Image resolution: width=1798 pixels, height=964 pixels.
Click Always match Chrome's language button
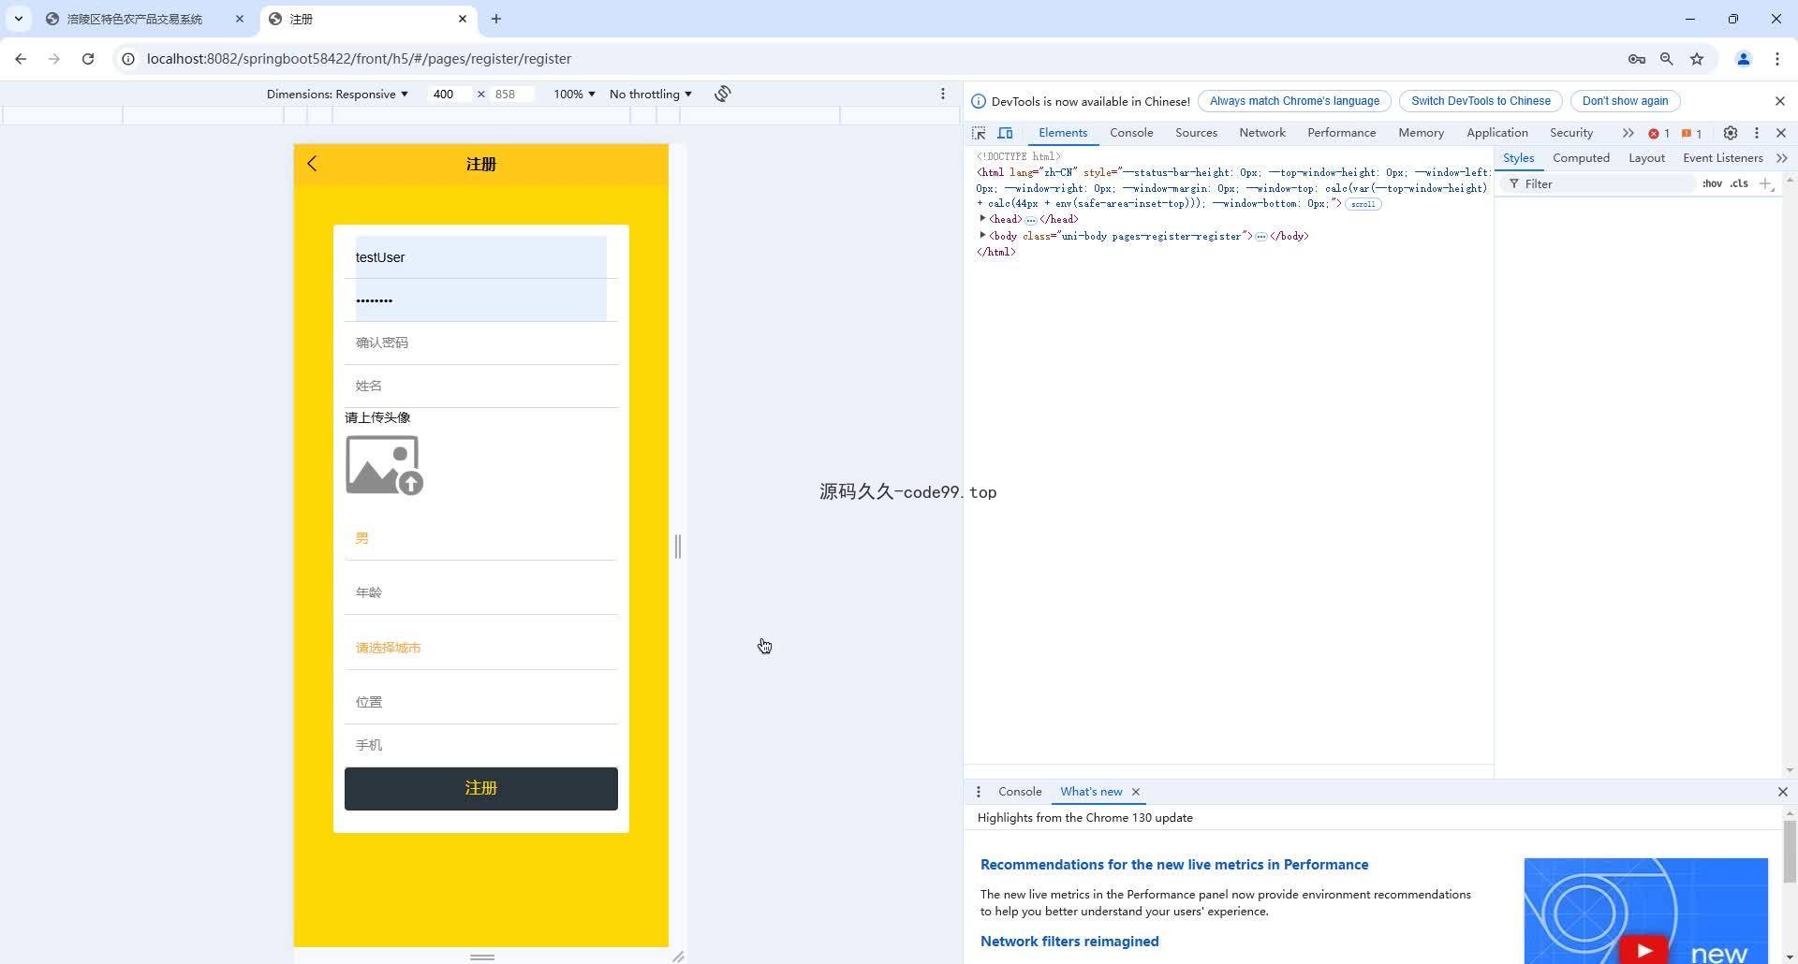1294,101
